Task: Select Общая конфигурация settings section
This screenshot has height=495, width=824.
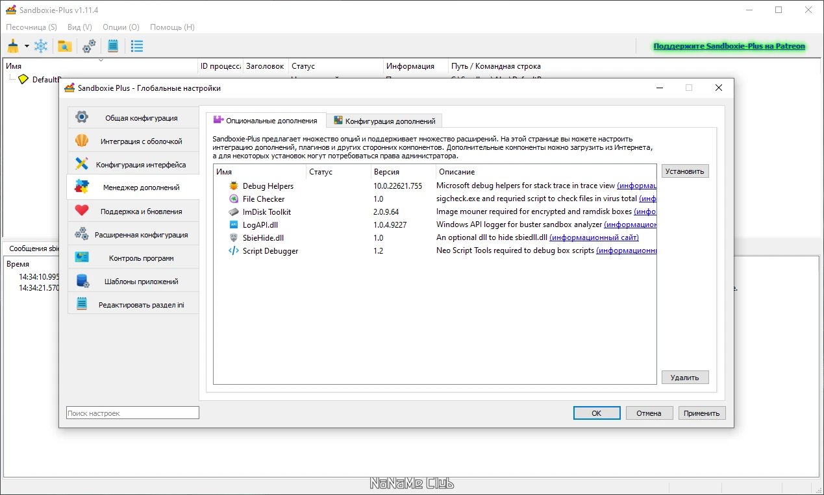Action: pos(133,118)
